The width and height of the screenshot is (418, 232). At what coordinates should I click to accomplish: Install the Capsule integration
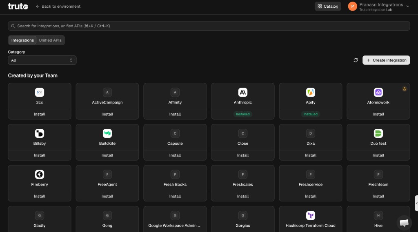pos(175,155)
